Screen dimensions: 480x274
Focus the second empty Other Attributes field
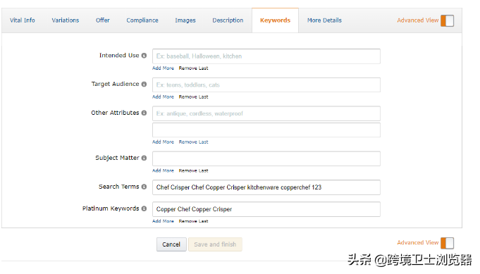click(266, 130)
